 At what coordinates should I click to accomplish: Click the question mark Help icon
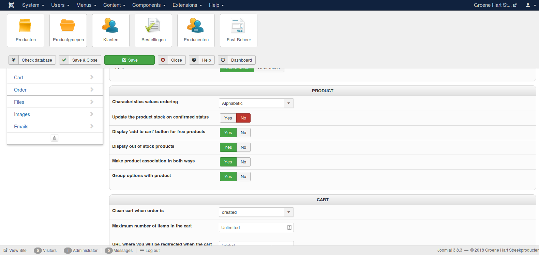pos(194,60)
